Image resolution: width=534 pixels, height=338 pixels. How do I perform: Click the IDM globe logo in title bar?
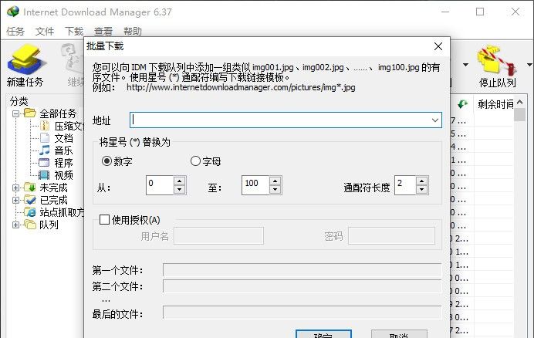tap(13, 12)
